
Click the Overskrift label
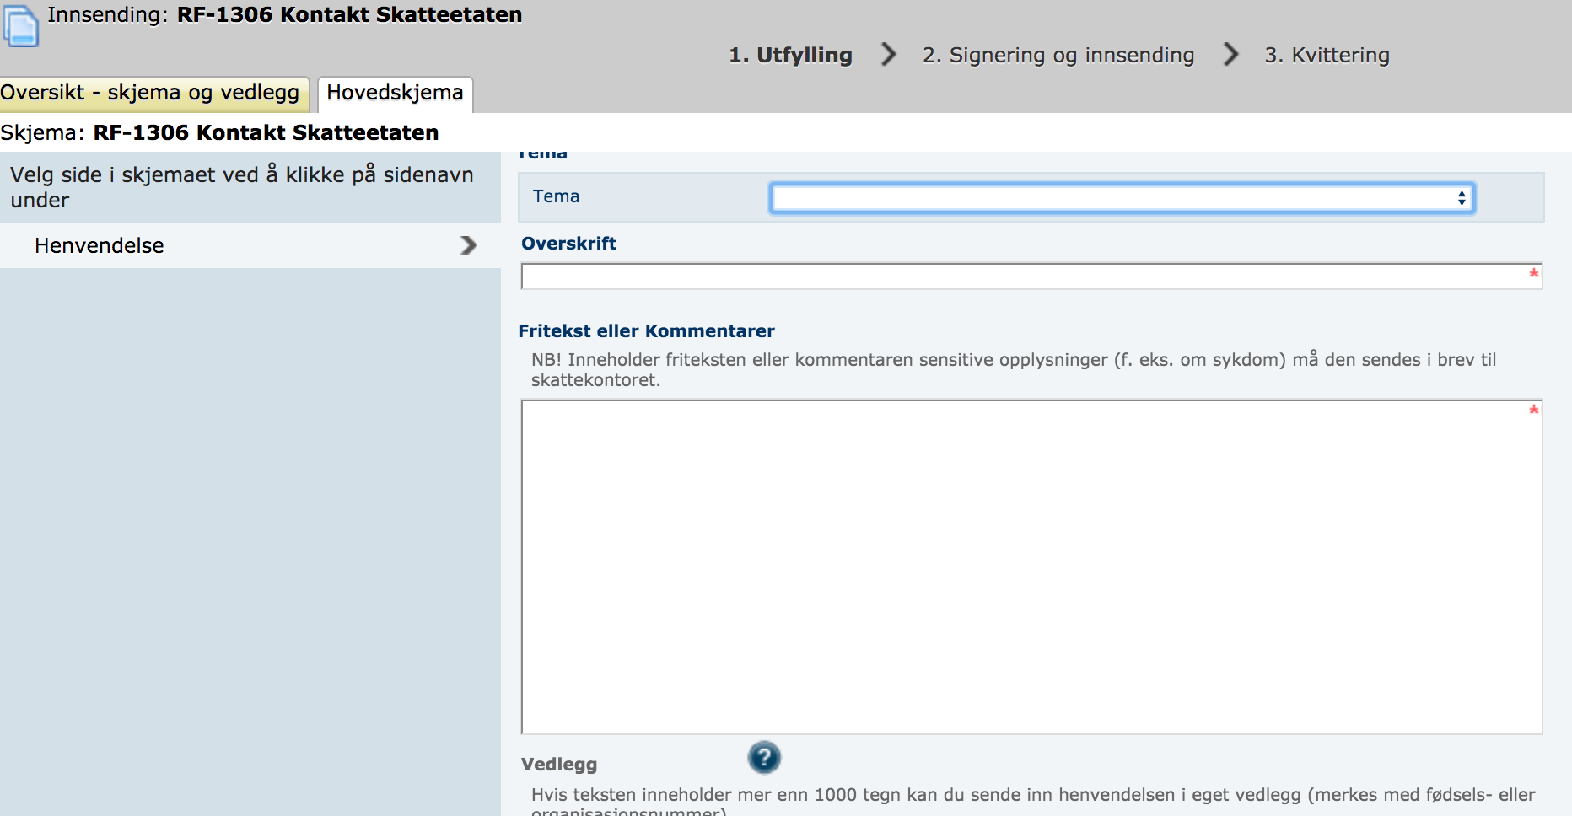pyautogui.click(x=568, y=244)
